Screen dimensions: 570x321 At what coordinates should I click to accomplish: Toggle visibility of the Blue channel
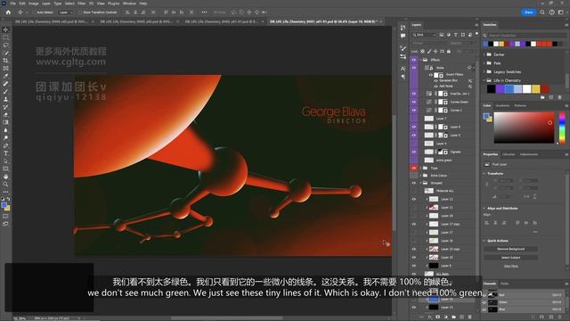point(484,309)
